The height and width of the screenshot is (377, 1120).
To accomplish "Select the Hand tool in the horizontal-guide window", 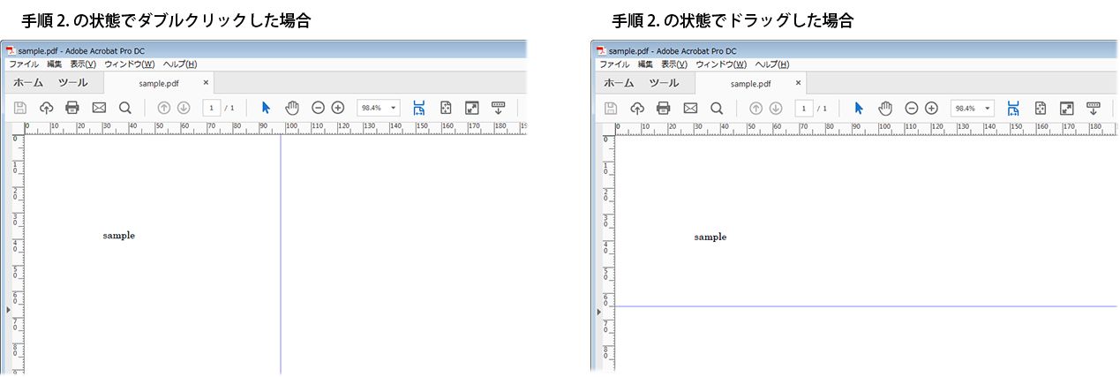I will click(x=885, y=108).
